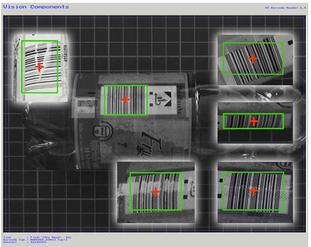Select the large barcode thumbnail with upside-down digits
Viewport: 311px width, 247px height.
coord(255,192)
